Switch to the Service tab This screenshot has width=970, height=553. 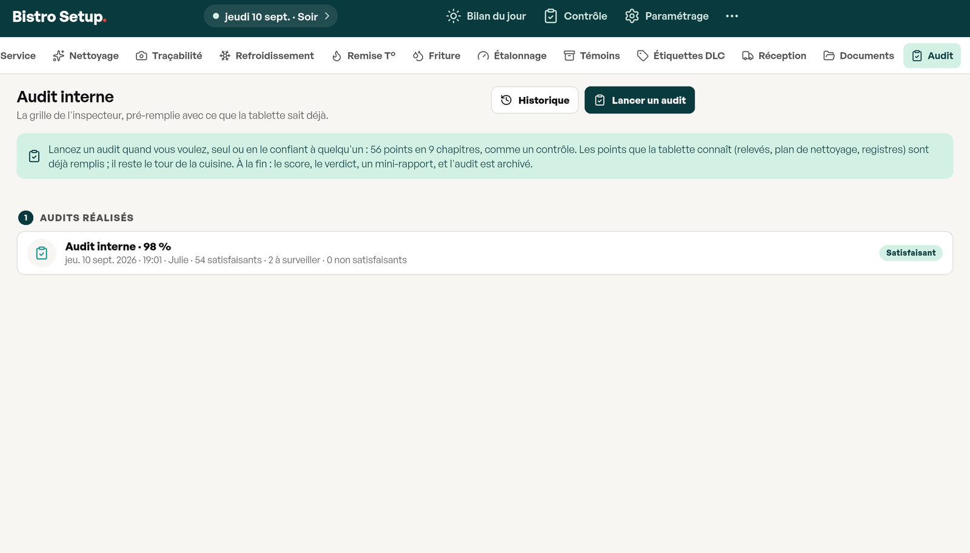coord(18,56)
